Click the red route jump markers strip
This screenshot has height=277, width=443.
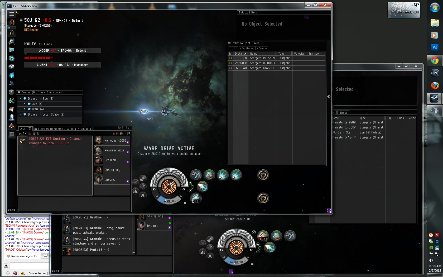click(x=38, y=58)
